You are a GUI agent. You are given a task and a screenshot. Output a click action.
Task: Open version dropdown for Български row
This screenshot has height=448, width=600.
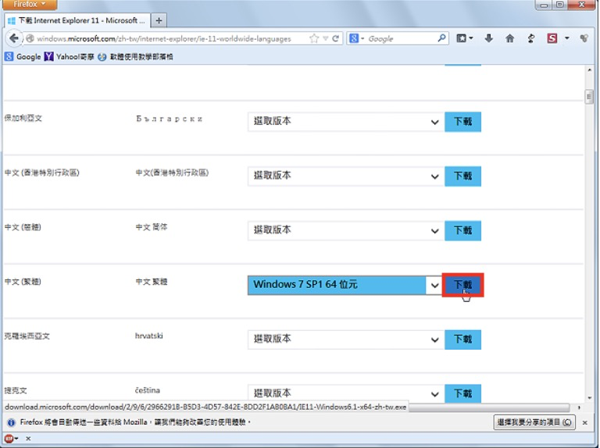click(346, 122)
